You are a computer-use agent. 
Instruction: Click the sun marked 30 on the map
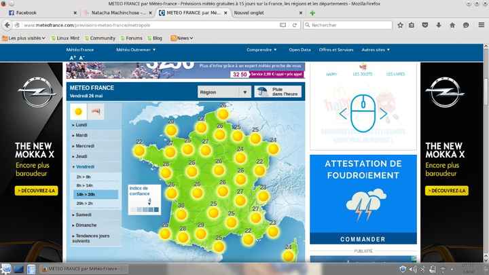tap(181, 214)
